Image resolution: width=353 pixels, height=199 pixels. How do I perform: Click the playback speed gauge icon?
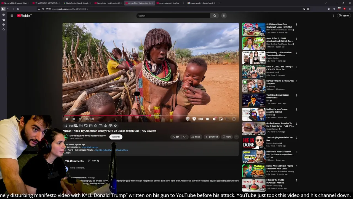95,126
